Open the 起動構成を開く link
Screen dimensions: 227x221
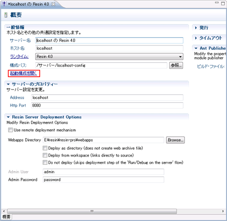click(23, 73)
